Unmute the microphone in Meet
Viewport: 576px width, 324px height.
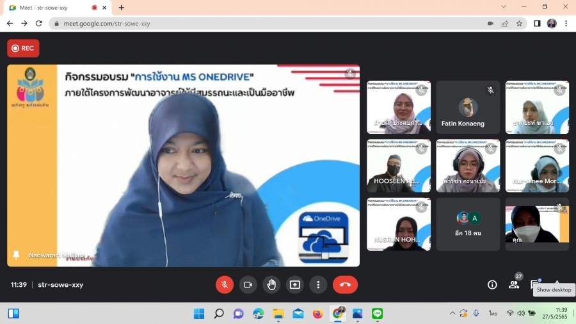point(225,285)
